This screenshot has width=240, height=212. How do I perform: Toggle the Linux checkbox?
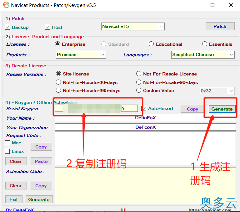coord(7,151)
